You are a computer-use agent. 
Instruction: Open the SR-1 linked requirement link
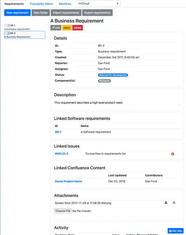pyautogui.click(x=58, y=132)
